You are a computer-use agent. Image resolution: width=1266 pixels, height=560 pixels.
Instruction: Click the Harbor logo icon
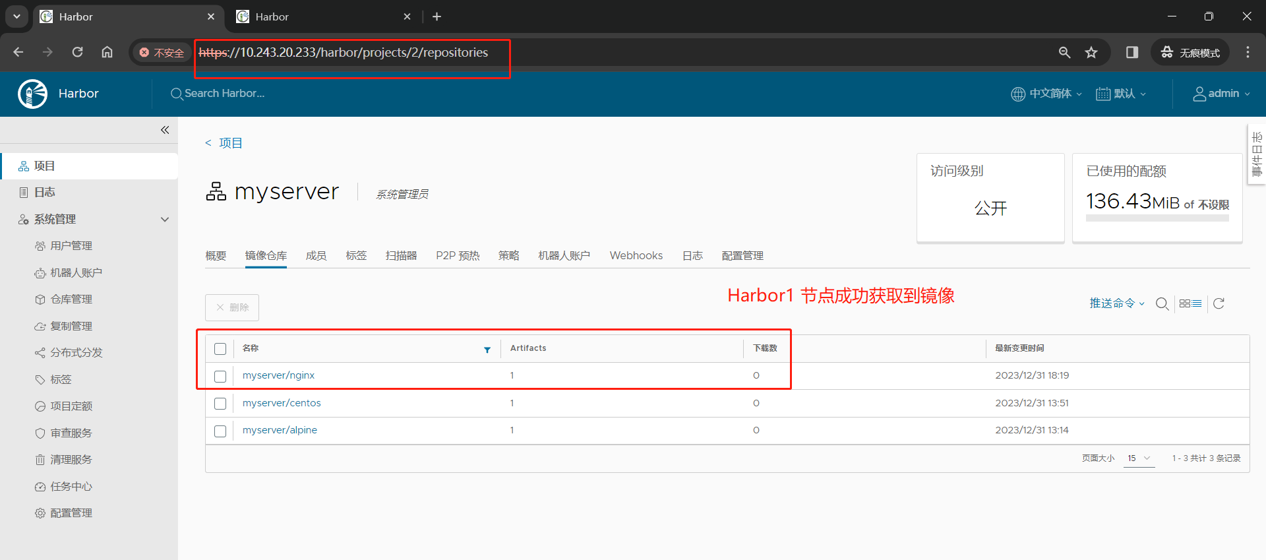[32, 94]
